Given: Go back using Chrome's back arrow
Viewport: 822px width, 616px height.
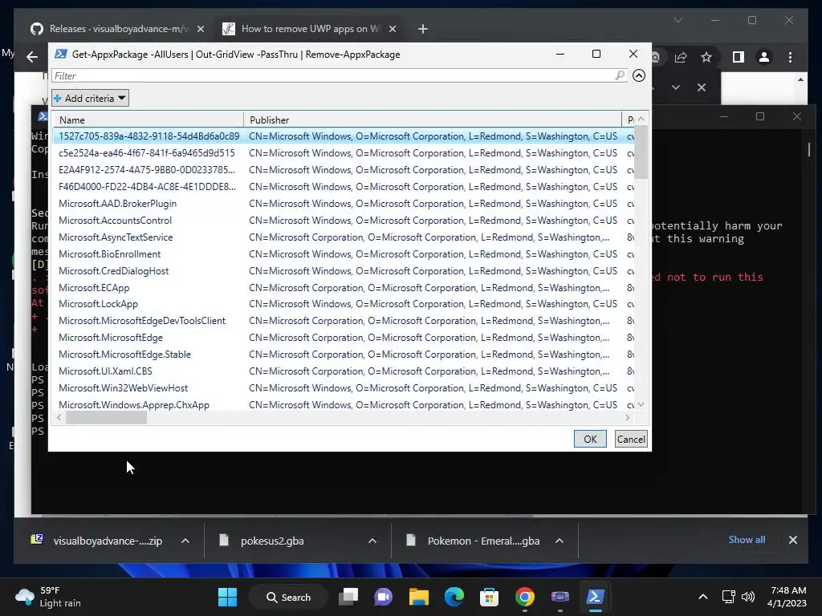Looking at the screenshot, I should pos(32,57).
